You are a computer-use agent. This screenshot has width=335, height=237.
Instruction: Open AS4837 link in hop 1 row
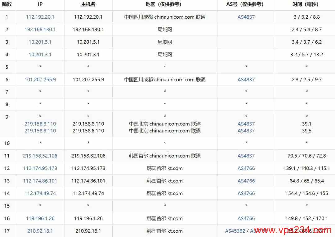coord(246,17)
